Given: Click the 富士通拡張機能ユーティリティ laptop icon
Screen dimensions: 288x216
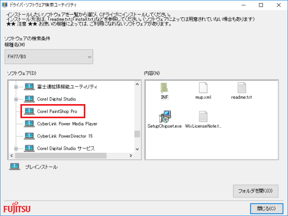Looking at the screenshot, I should pyautogui.click(x=29, y=87).
